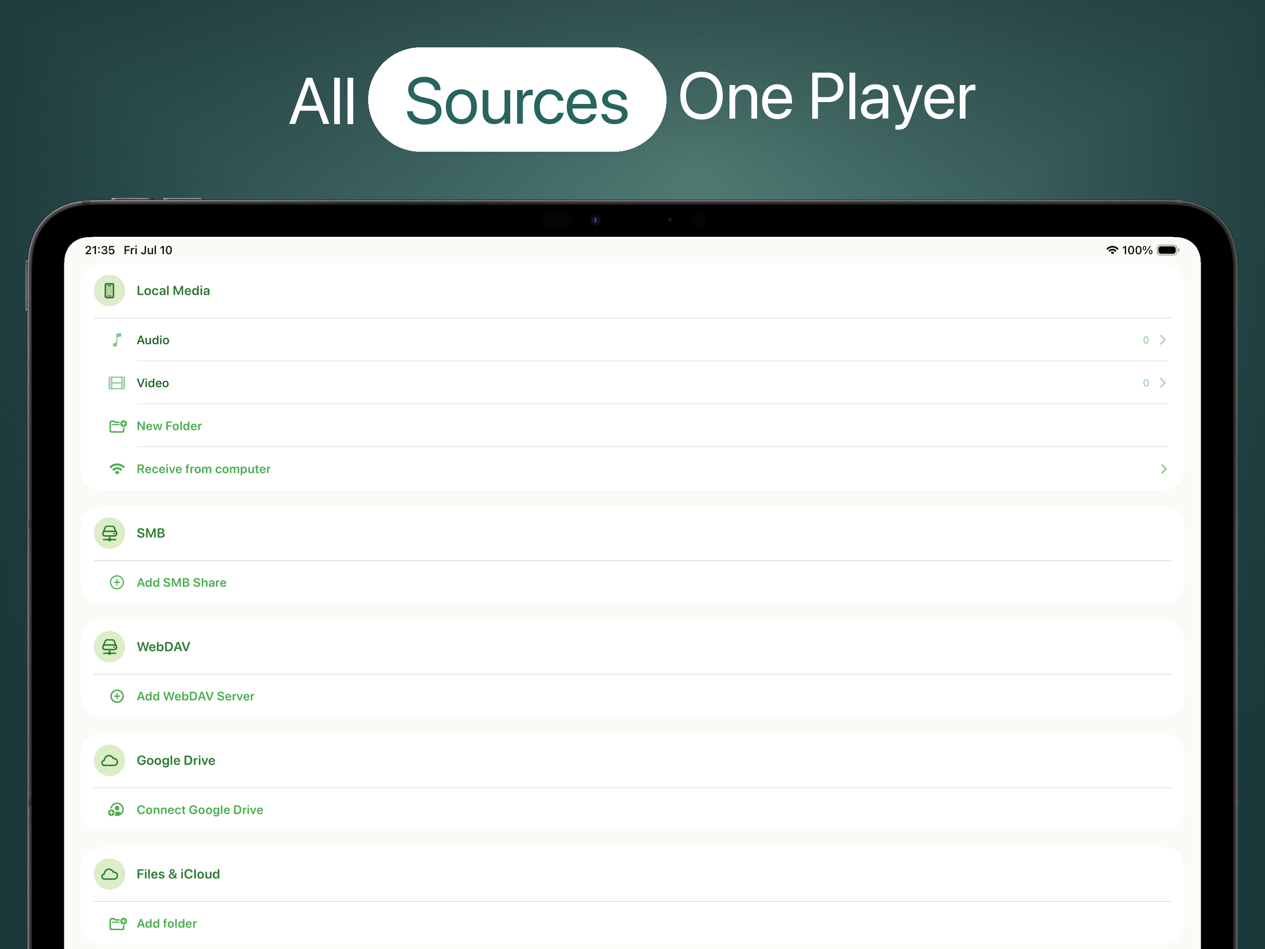This screenshot has height=949, width=1265.
Task: Click the Google Drive section title
Action: 176,761
